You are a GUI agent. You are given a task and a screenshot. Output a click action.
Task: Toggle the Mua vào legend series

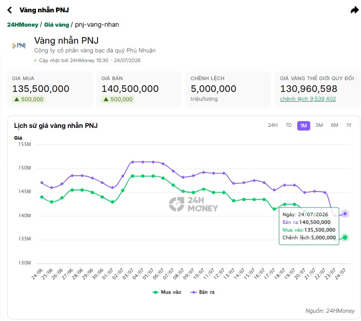(167, 292)
